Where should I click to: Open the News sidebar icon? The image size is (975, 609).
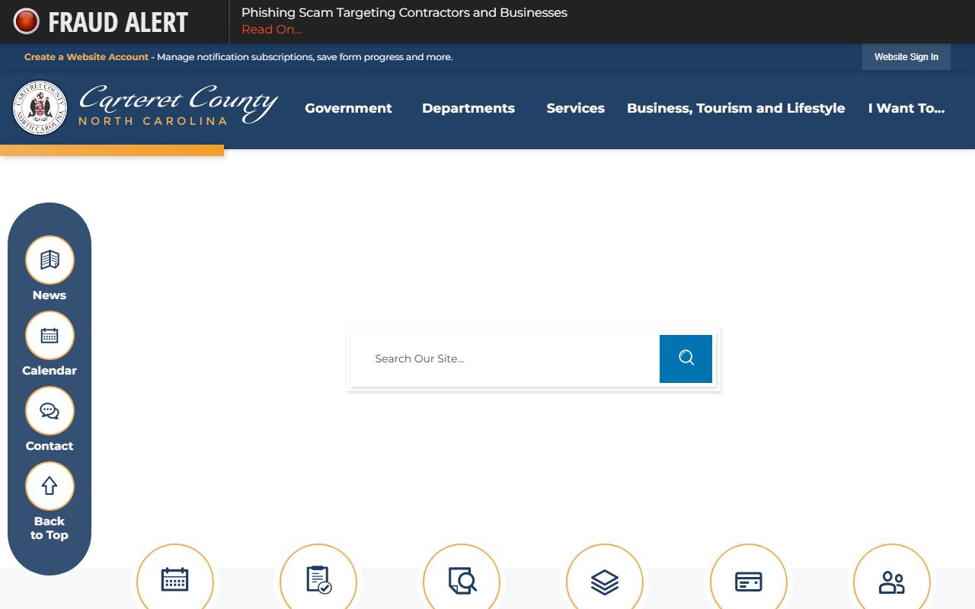coord(50,260)
